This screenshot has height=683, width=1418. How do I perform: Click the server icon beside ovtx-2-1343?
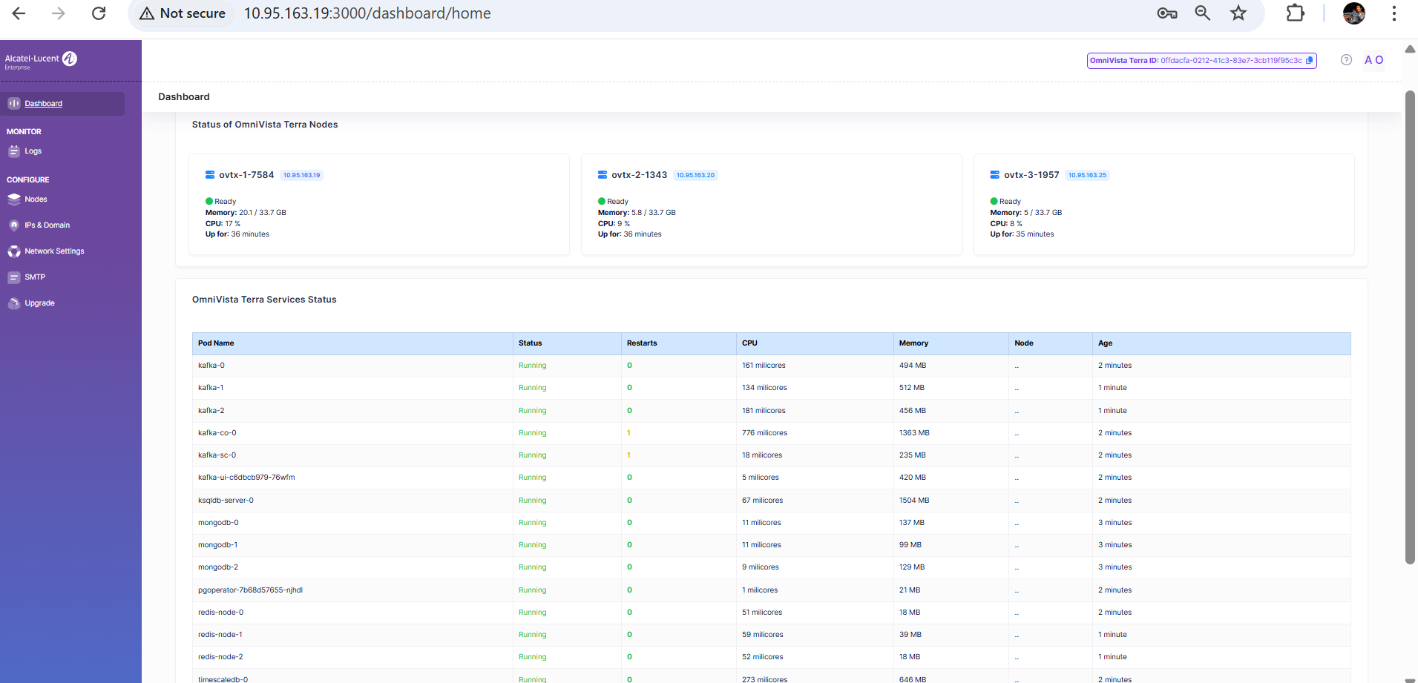point(603,175)
